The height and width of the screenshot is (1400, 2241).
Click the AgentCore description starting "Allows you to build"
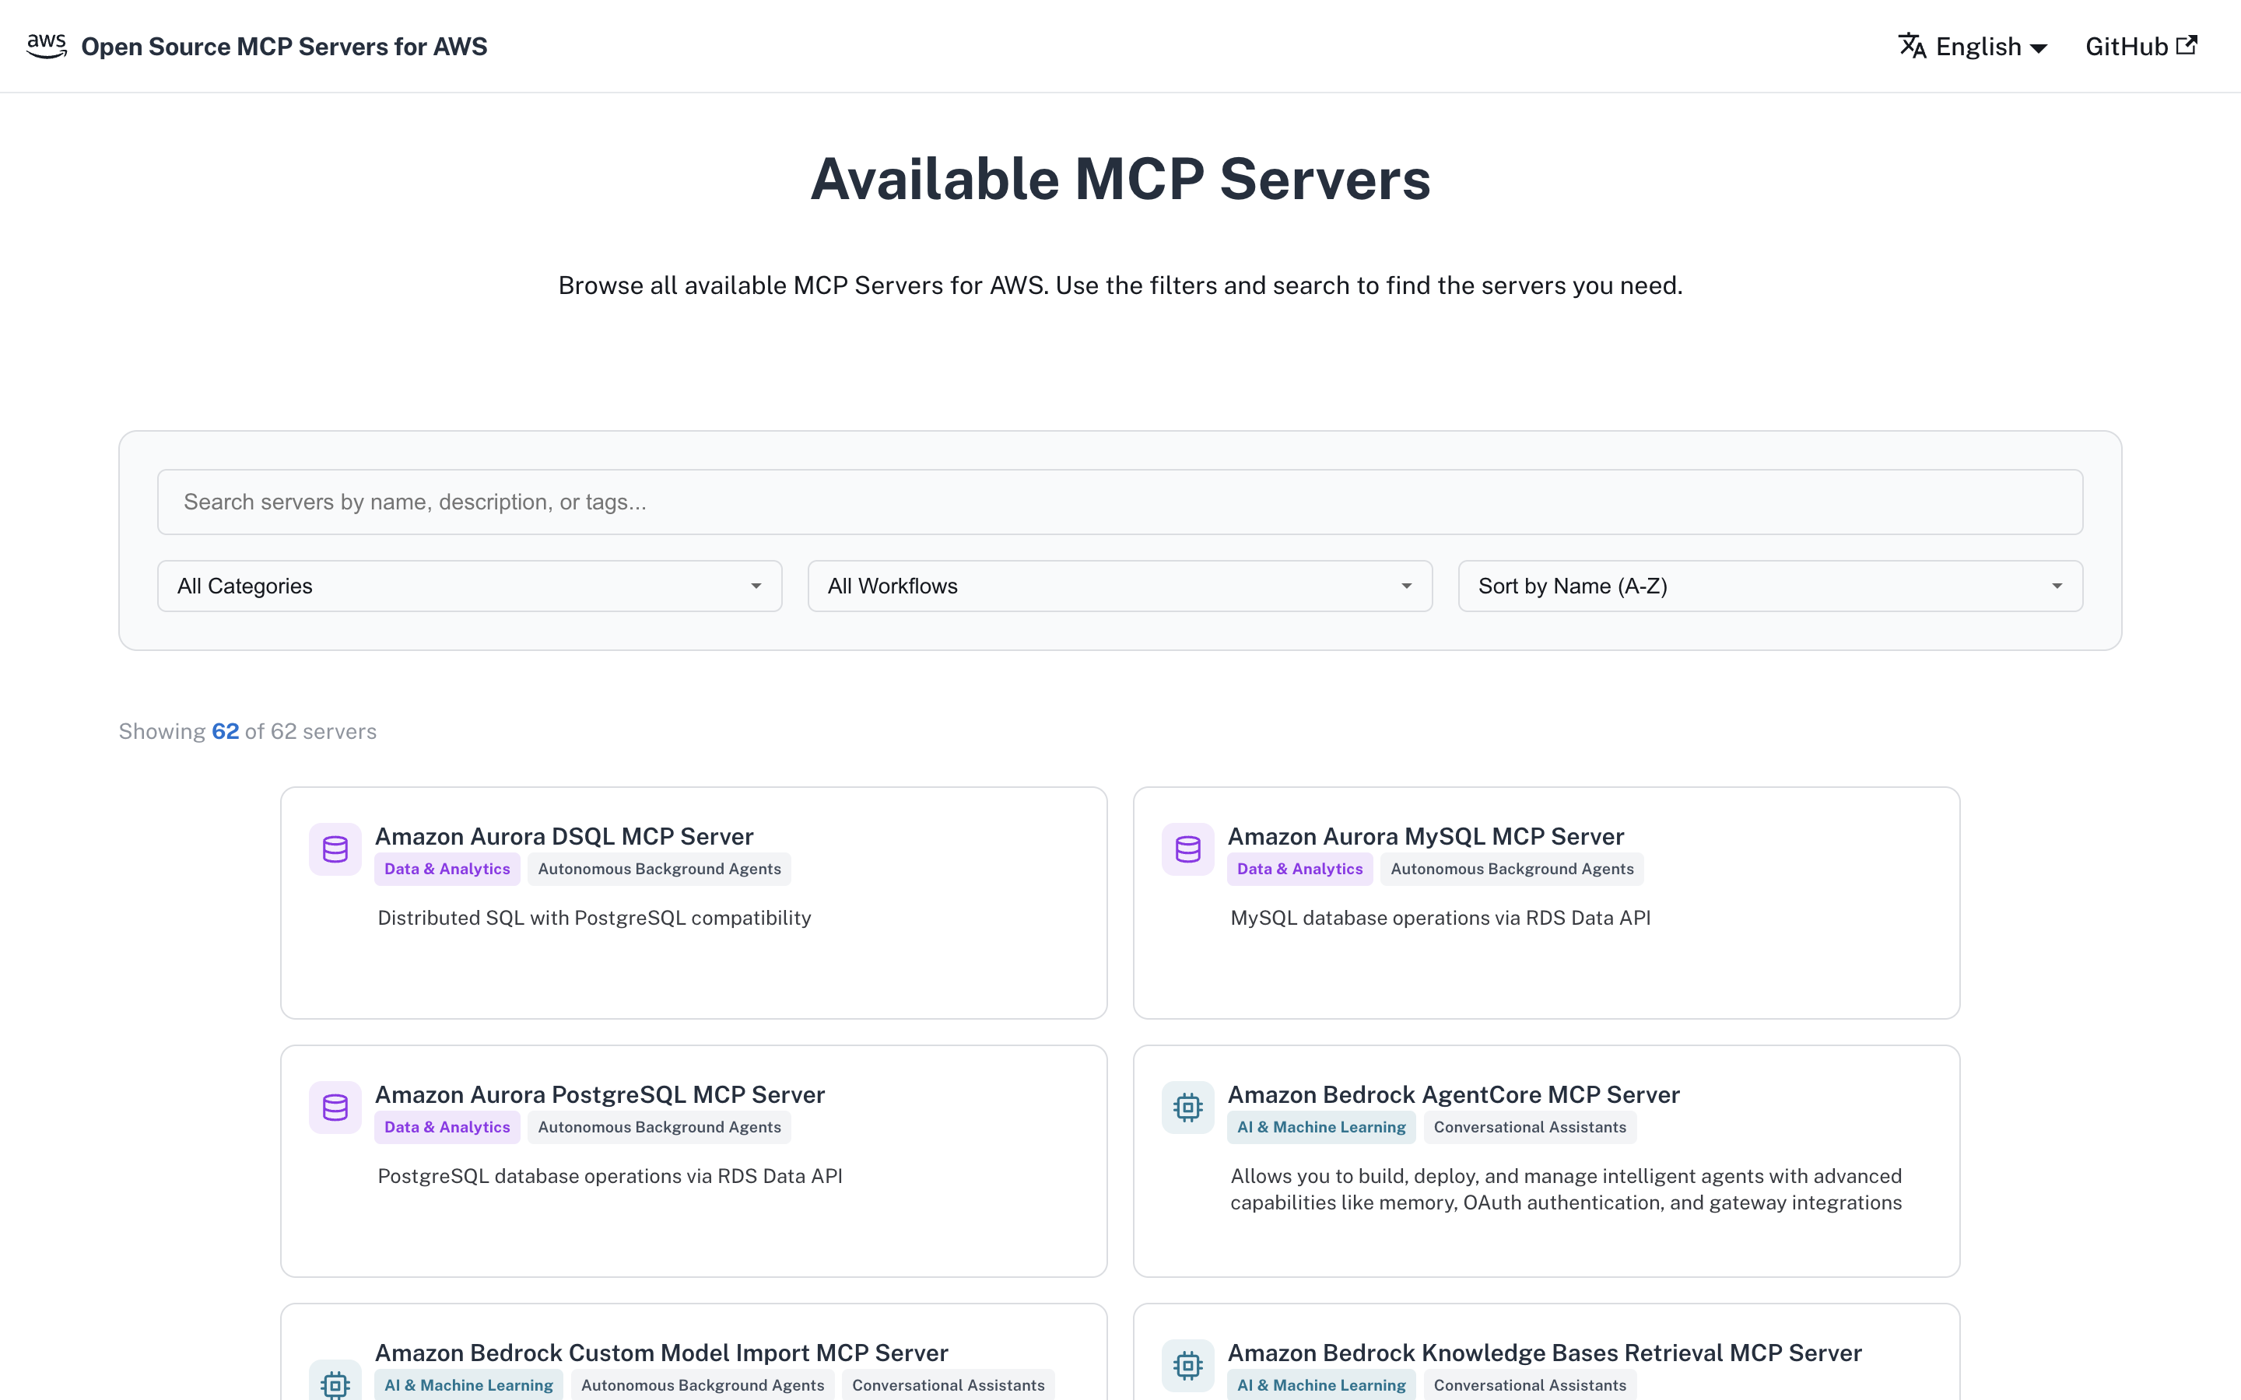click(1566, 1189)
